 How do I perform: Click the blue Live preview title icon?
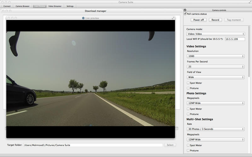(83, 18)
